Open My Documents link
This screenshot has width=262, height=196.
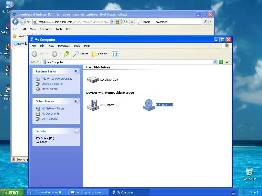click(50, 114)
